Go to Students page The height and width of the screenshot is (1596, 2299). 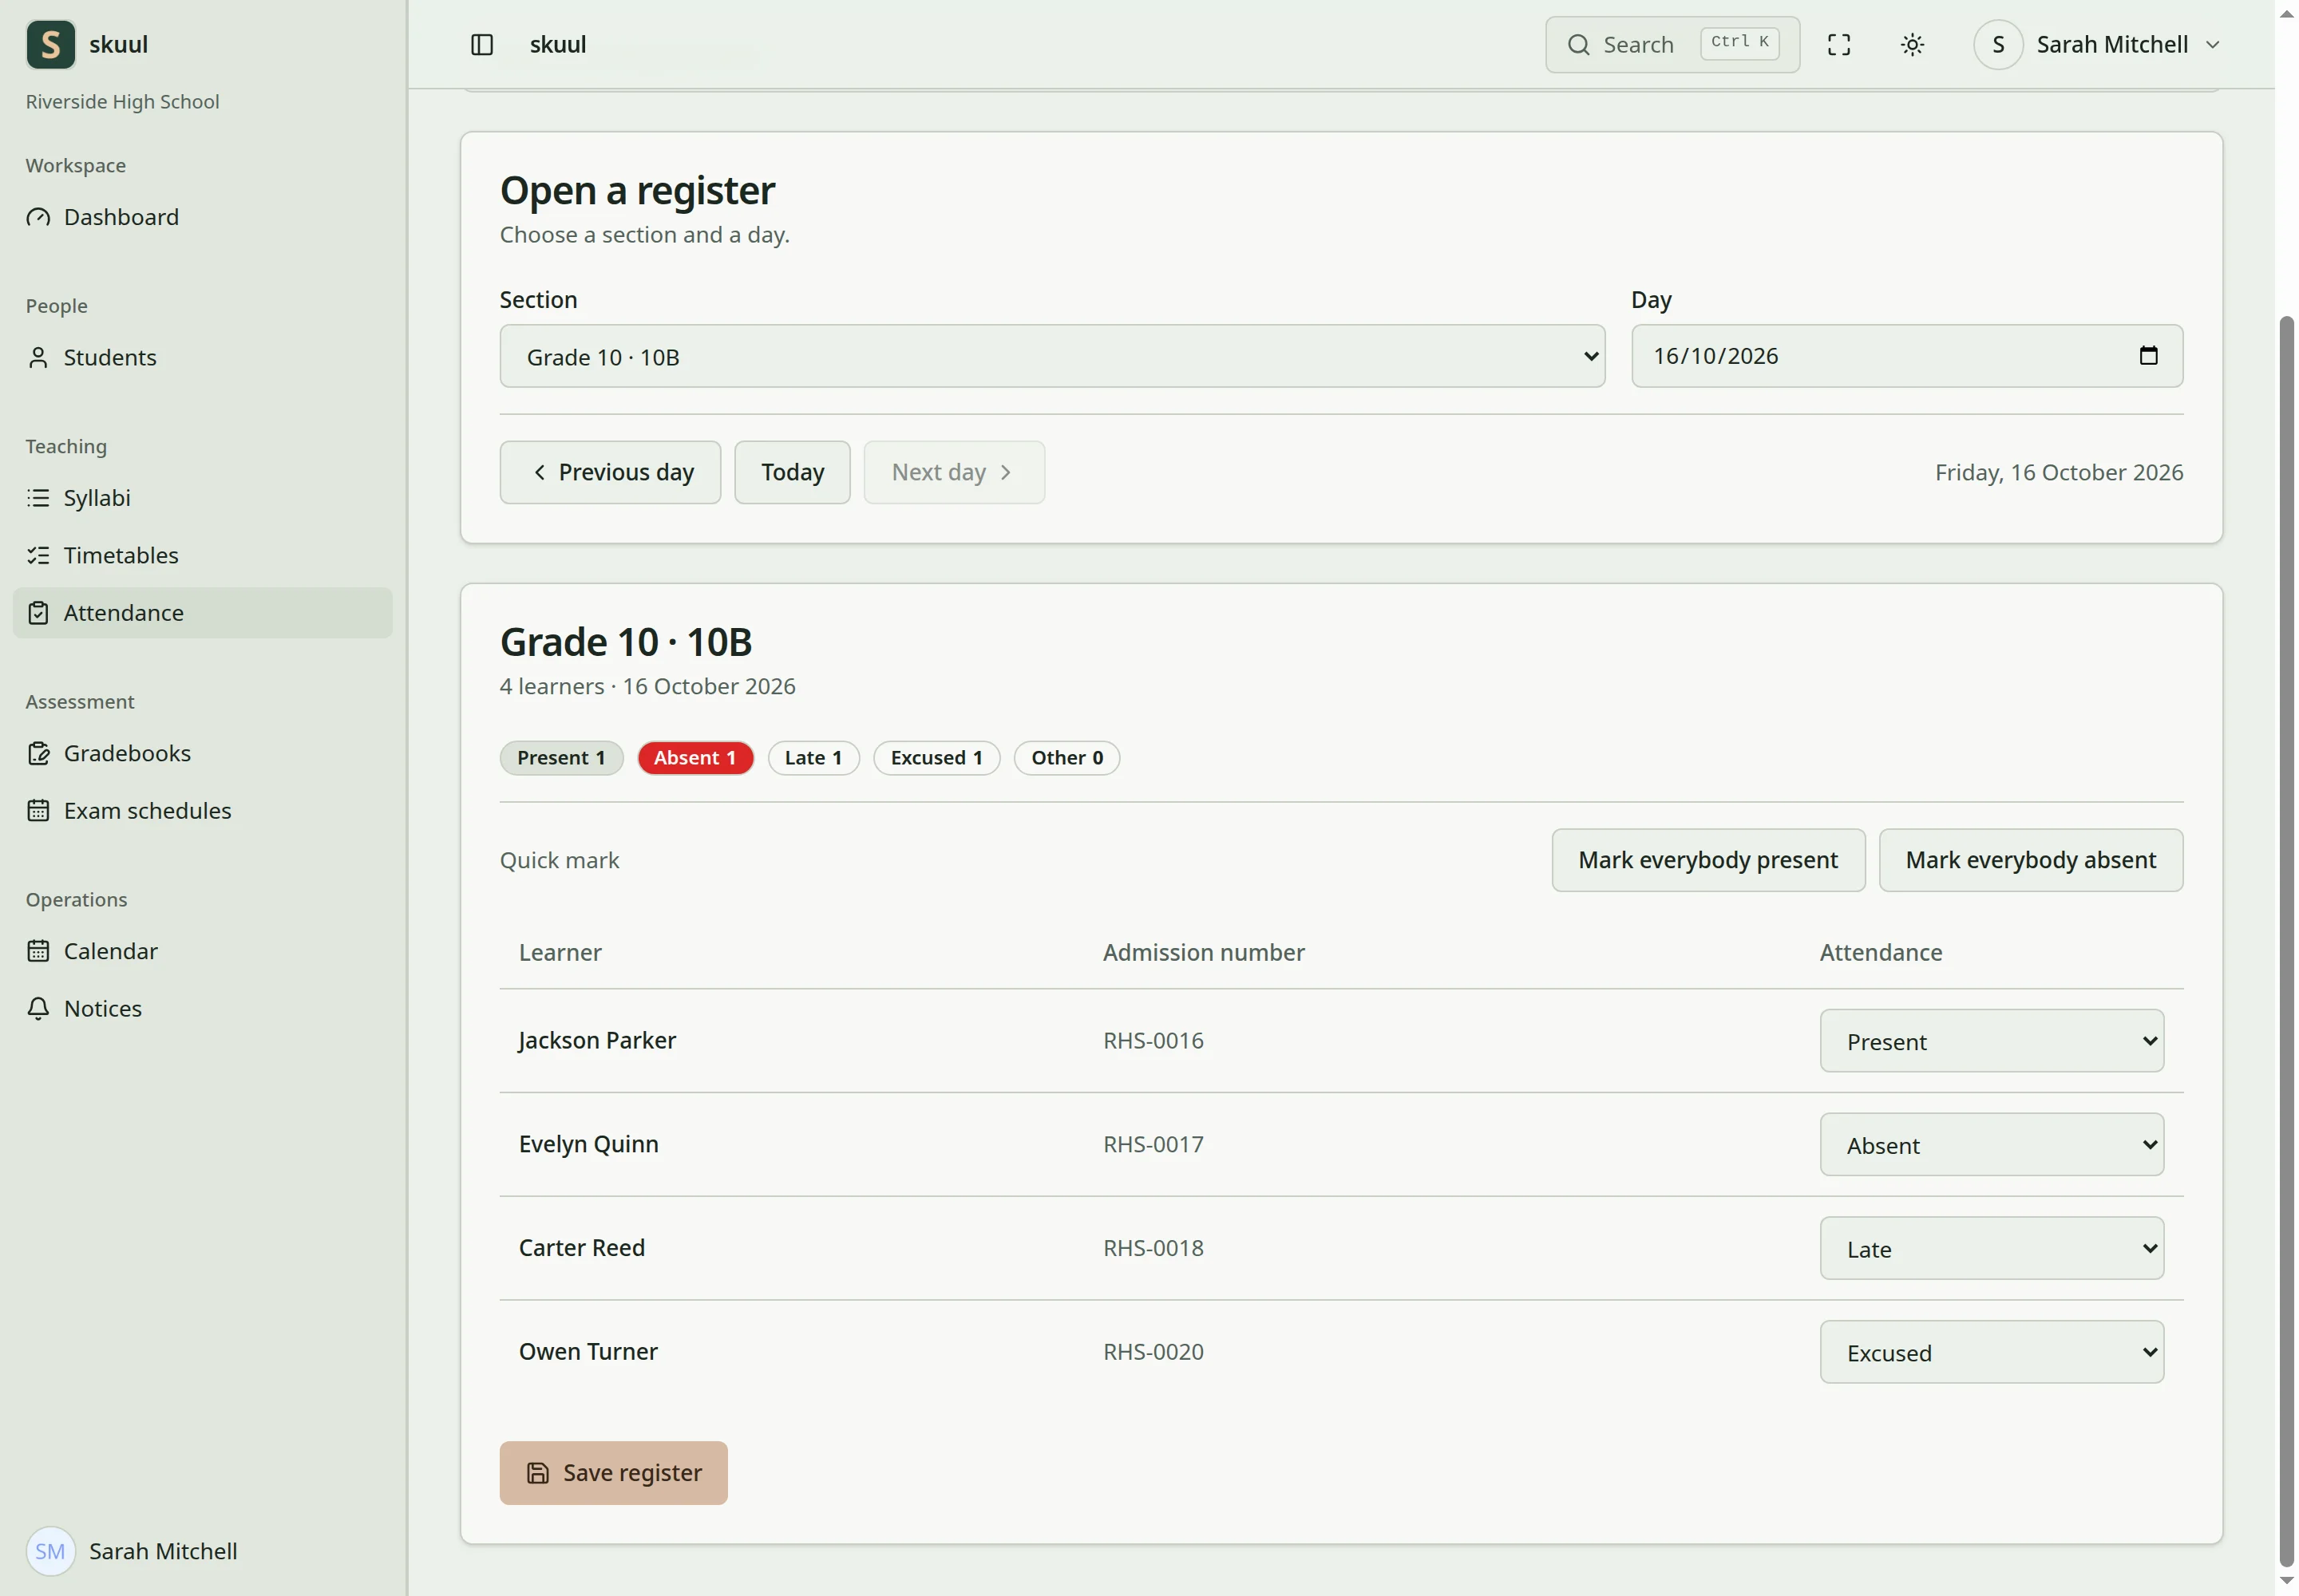202,357
